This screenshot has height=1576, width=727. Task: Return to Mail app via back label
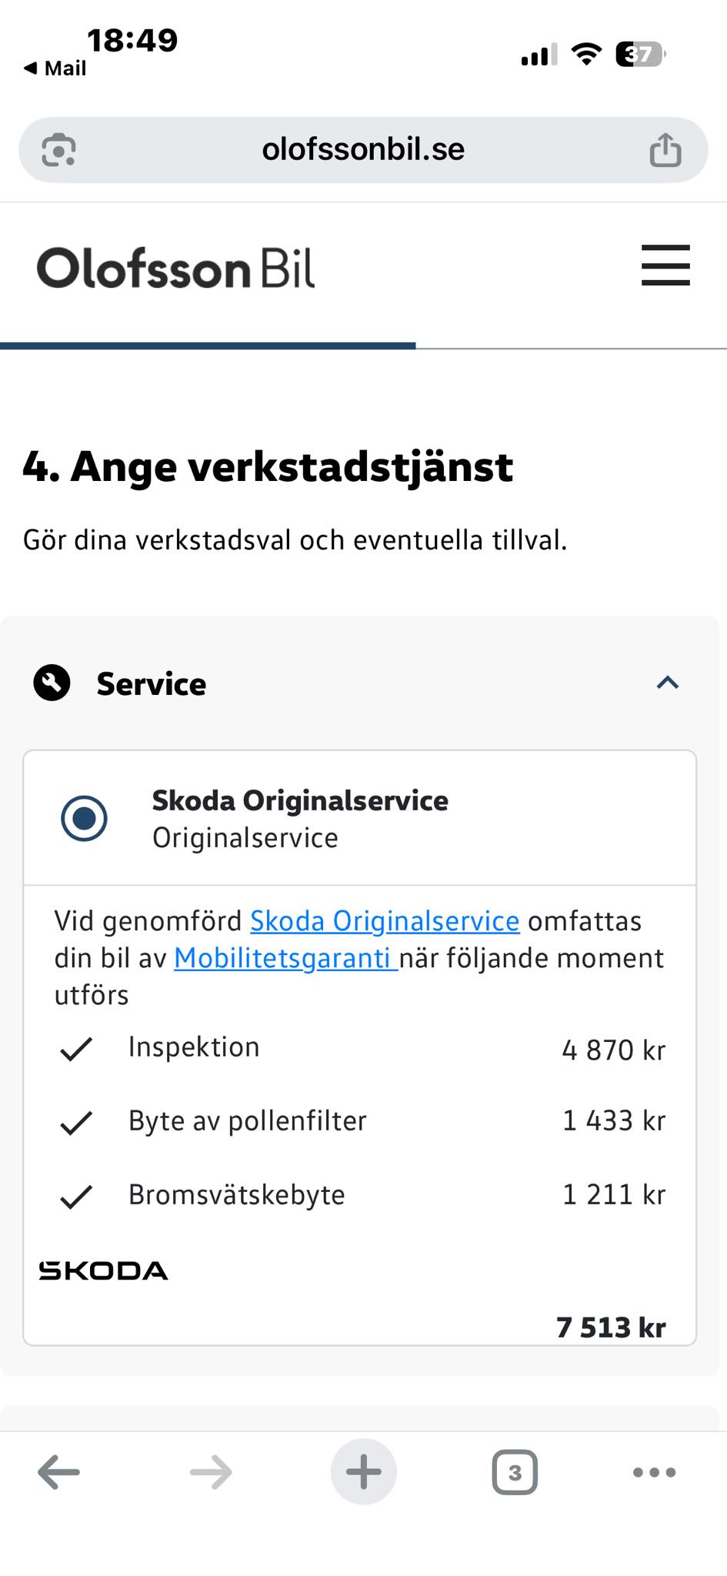(x=55, y=68)
